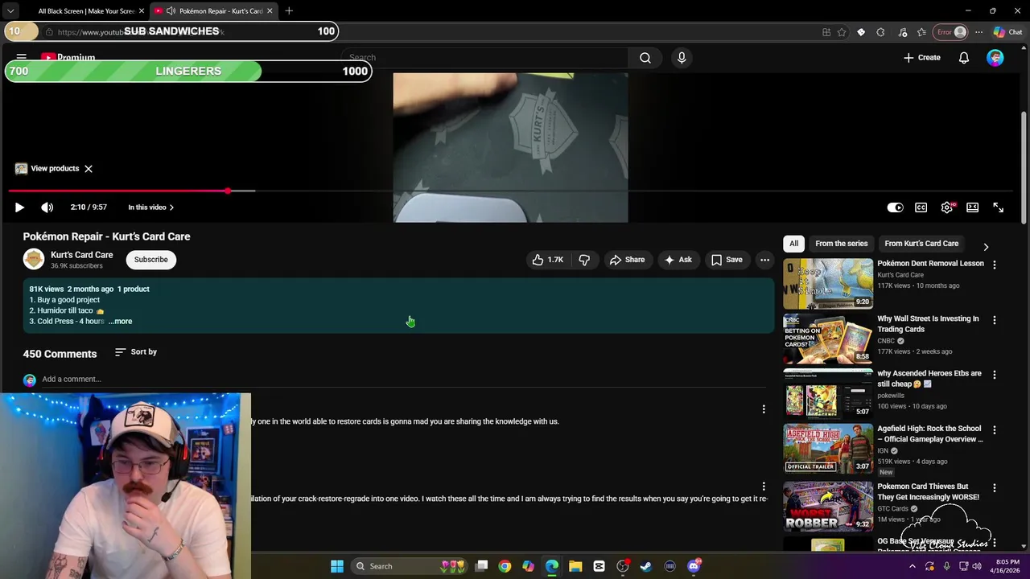The height and width of the screenshot is (579, 1030).
Task: Open Kurt's Card Care channel avatar
Action: (34, 259)
